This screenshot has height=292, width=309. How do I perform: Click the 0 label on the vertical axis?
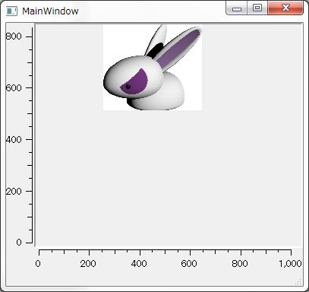[19, 243]
